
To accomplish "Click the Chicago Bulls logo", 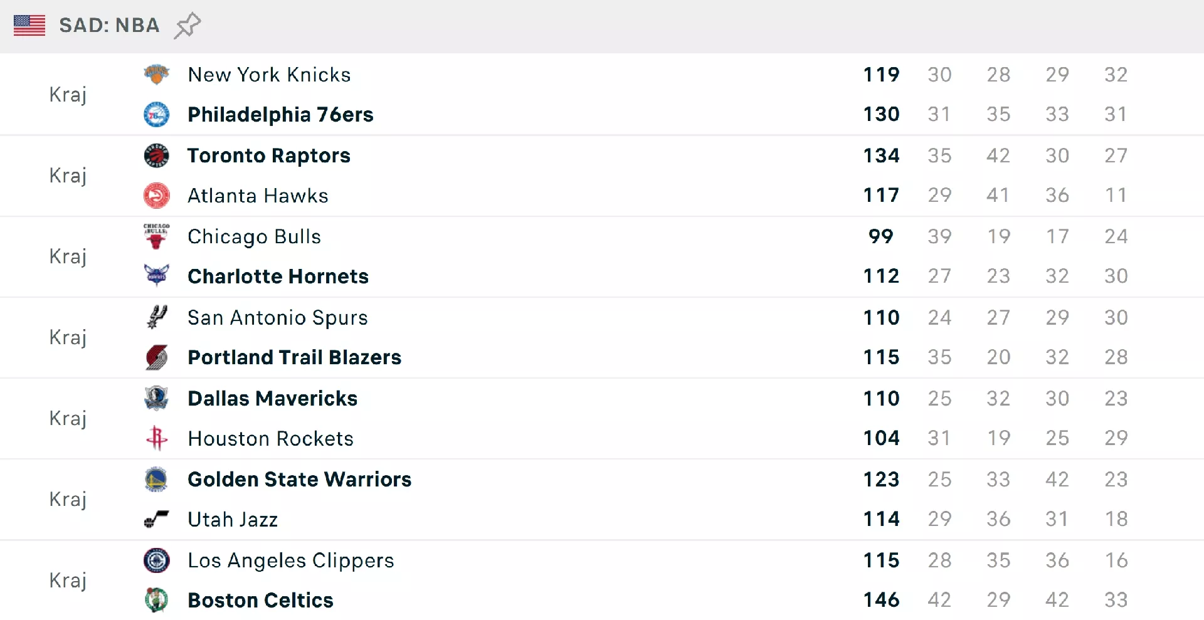I will pos(156,236).
